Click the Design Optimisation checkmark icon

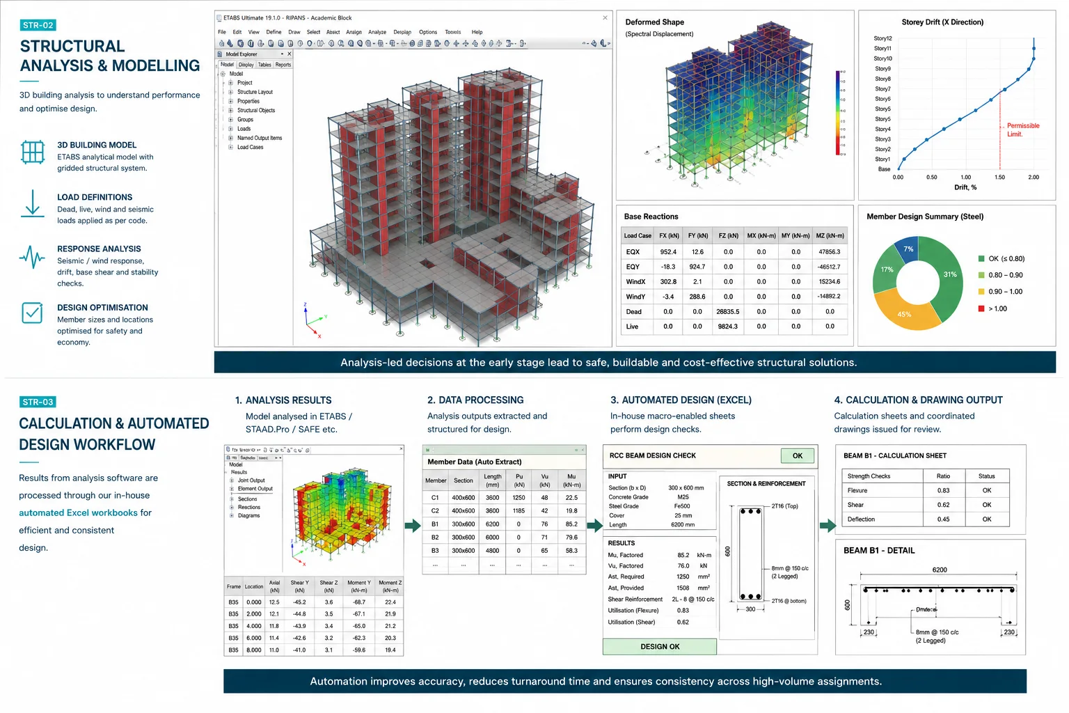tap(32, 313)
